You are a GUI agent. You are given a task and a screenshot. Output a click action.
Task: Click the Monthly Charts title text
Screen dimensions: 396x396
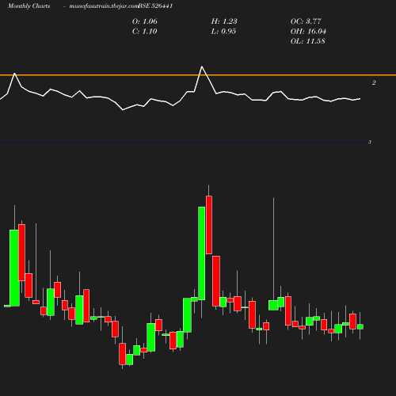click(29, 6)
